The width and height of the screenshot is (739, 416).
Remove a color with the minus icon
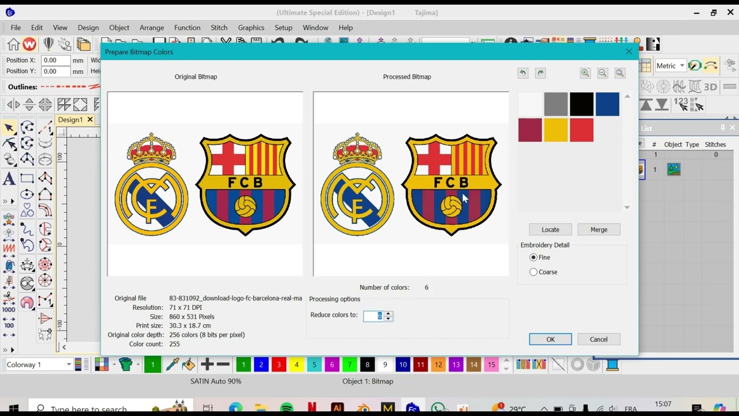(223, 365)
